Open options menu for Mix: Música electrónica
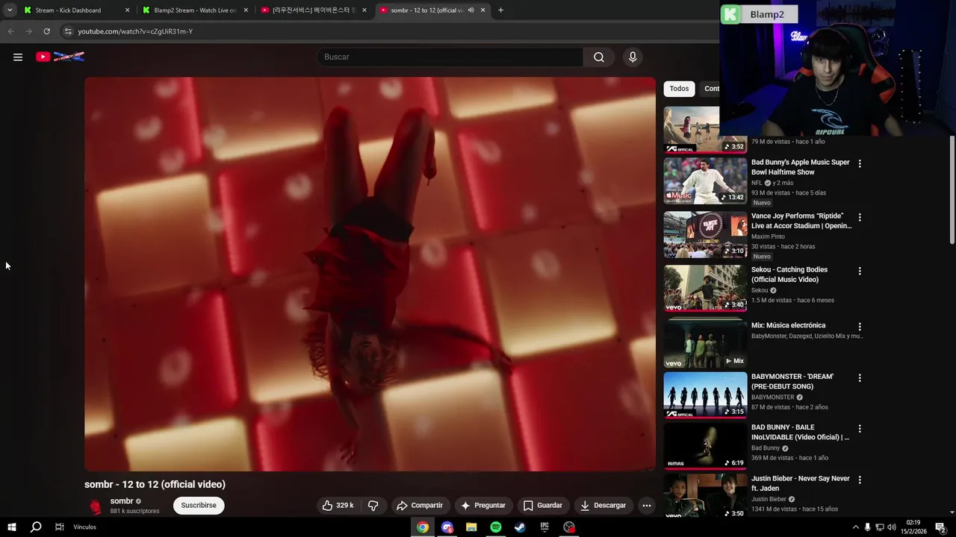 (x=860, y=327)
